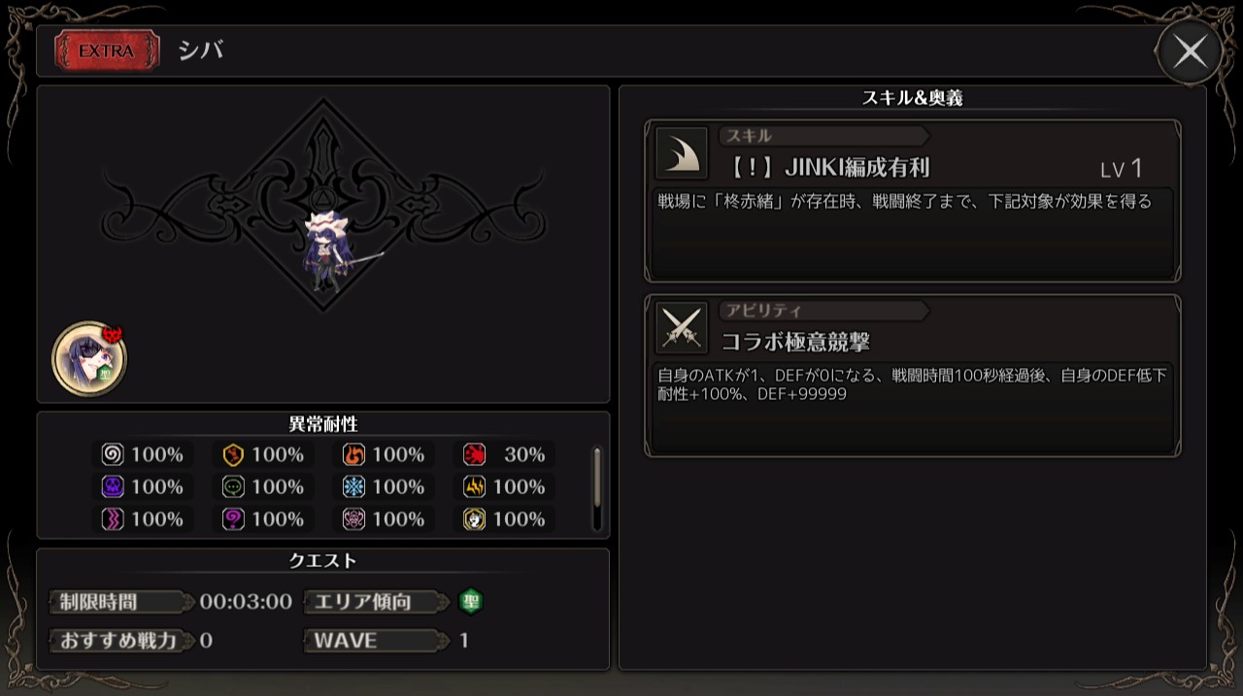Screen dimensions: 1243x696
Task: Close the シバ enemy detail window
Action: point(1190,51)
